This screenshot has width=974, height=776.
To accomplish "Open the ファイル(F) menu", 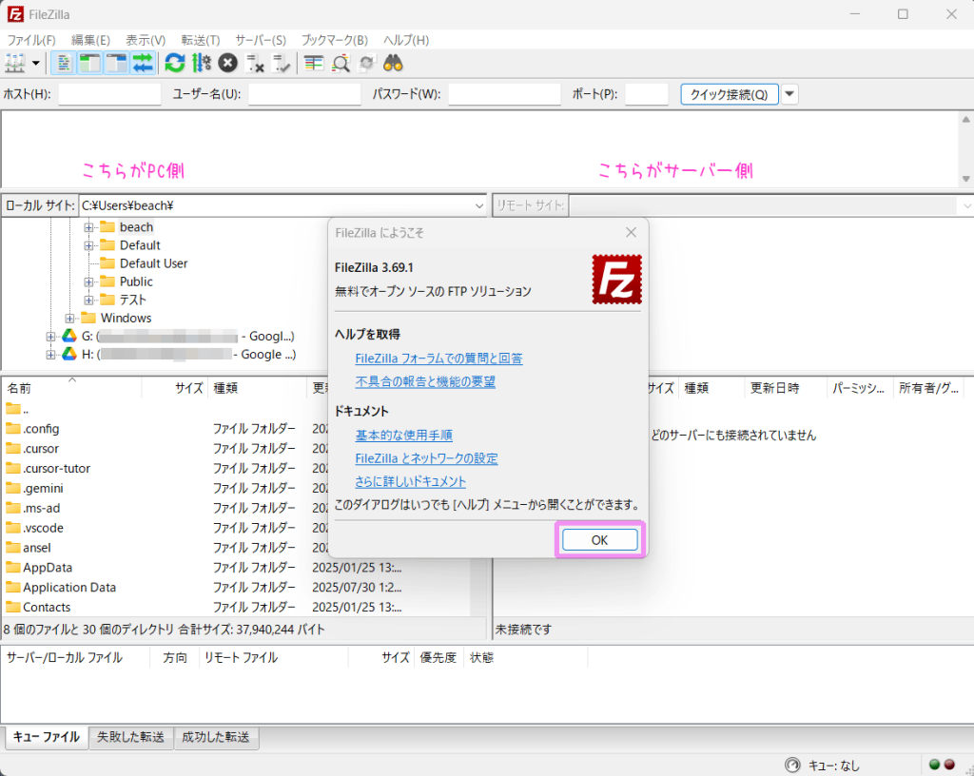I will pyautogui.click(x=31, y=40).
